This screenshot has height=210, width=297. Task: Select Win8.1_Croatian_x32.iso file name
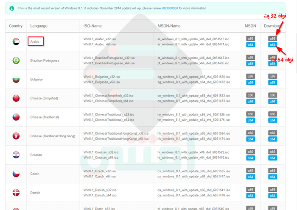pos(101,152)
